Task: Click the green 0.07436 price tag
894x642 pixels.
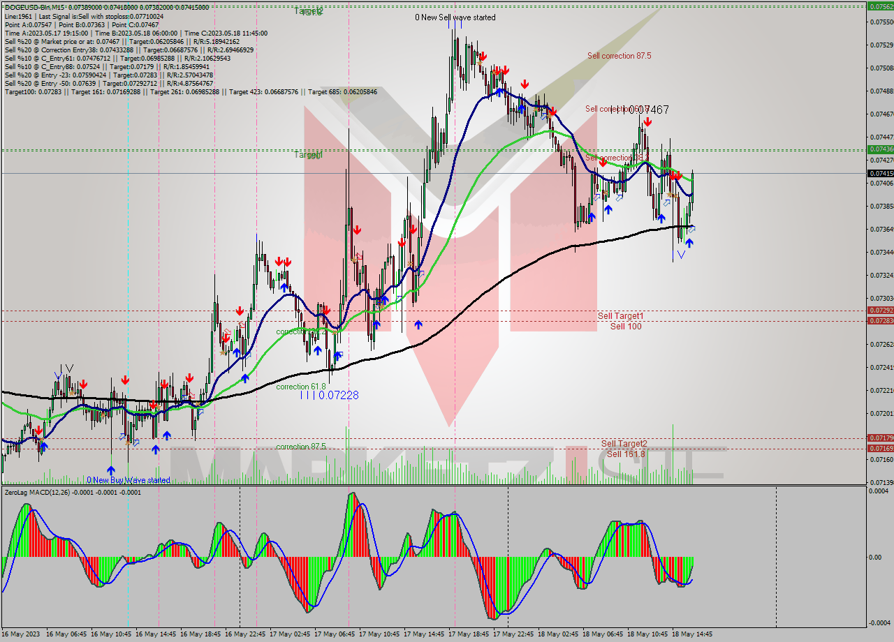Action: [880, 149]
